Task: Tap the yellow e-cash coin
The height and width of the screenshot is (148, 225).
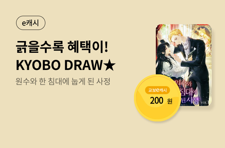Action: click(157, 98)
